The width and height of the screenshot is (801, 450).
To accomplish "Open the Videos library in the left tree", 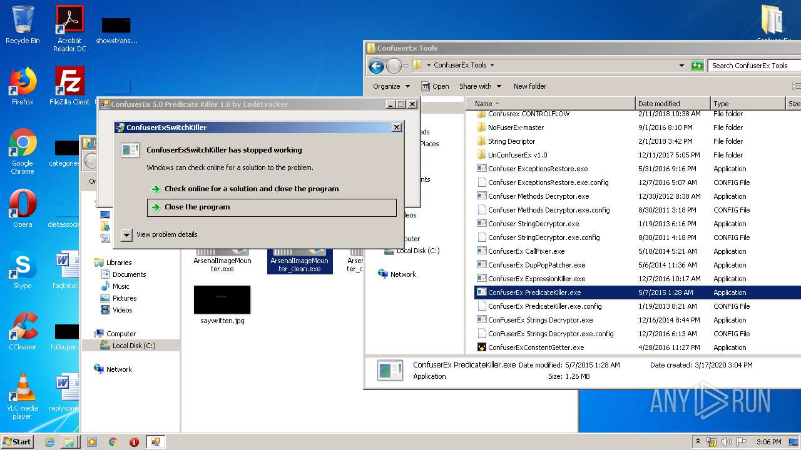I will 117,310.
